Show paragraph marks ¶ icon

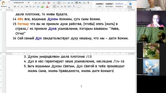tap(88, 3)
